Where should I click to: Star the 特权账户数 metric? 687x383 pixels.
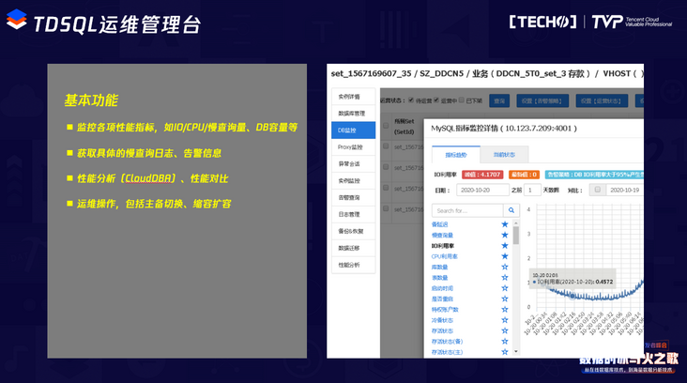(505, 310)
